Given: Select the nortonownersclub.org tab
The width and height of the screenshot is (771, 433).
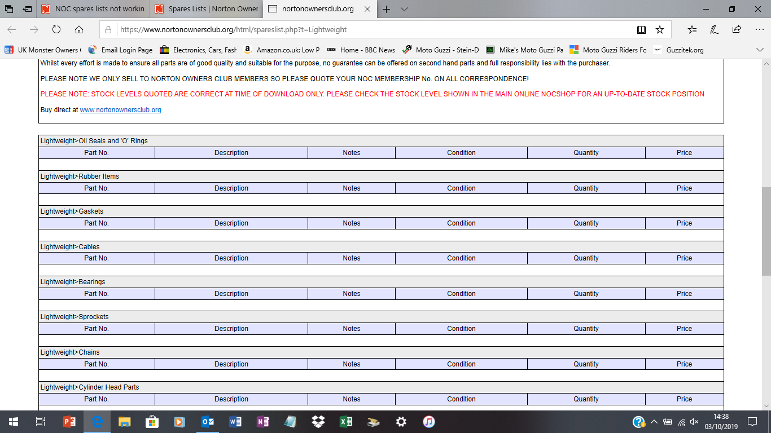Looking at the screenshot, I should (319, 9).
